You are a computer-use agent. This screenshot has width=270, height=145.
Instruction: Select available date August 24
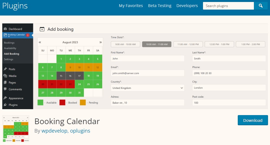[79, 84]
